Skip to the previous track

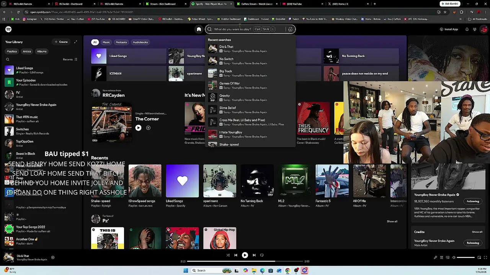tap(236, 255)
